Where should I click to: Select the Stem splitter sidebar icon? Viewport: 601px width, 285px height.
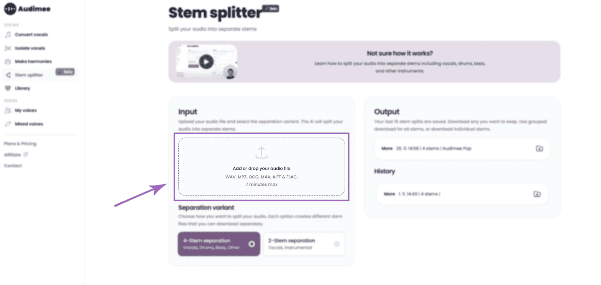(x=8, y=75)
